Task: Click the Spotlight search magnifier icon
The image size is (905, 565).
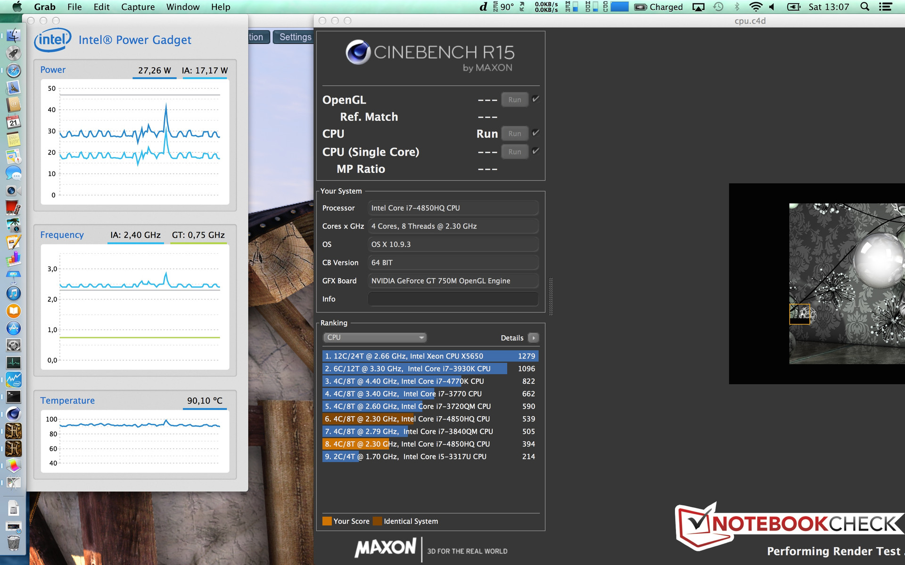Action: pos(864,7)
